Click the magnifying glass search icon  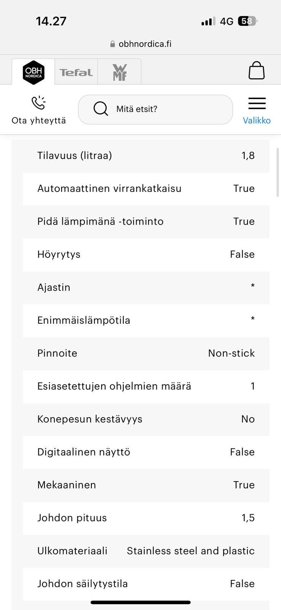point(101,109)
